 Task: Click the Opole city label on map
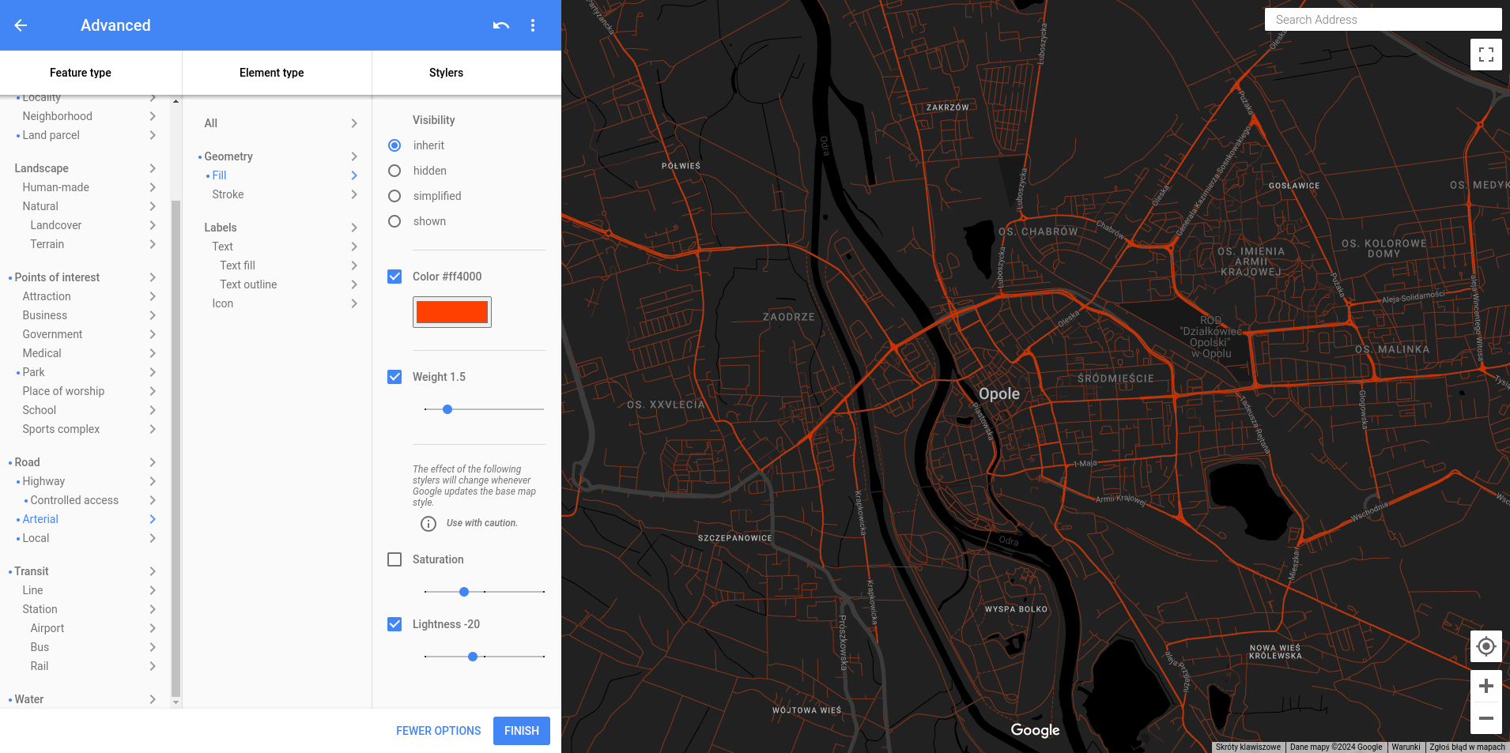tap(999, 393)
